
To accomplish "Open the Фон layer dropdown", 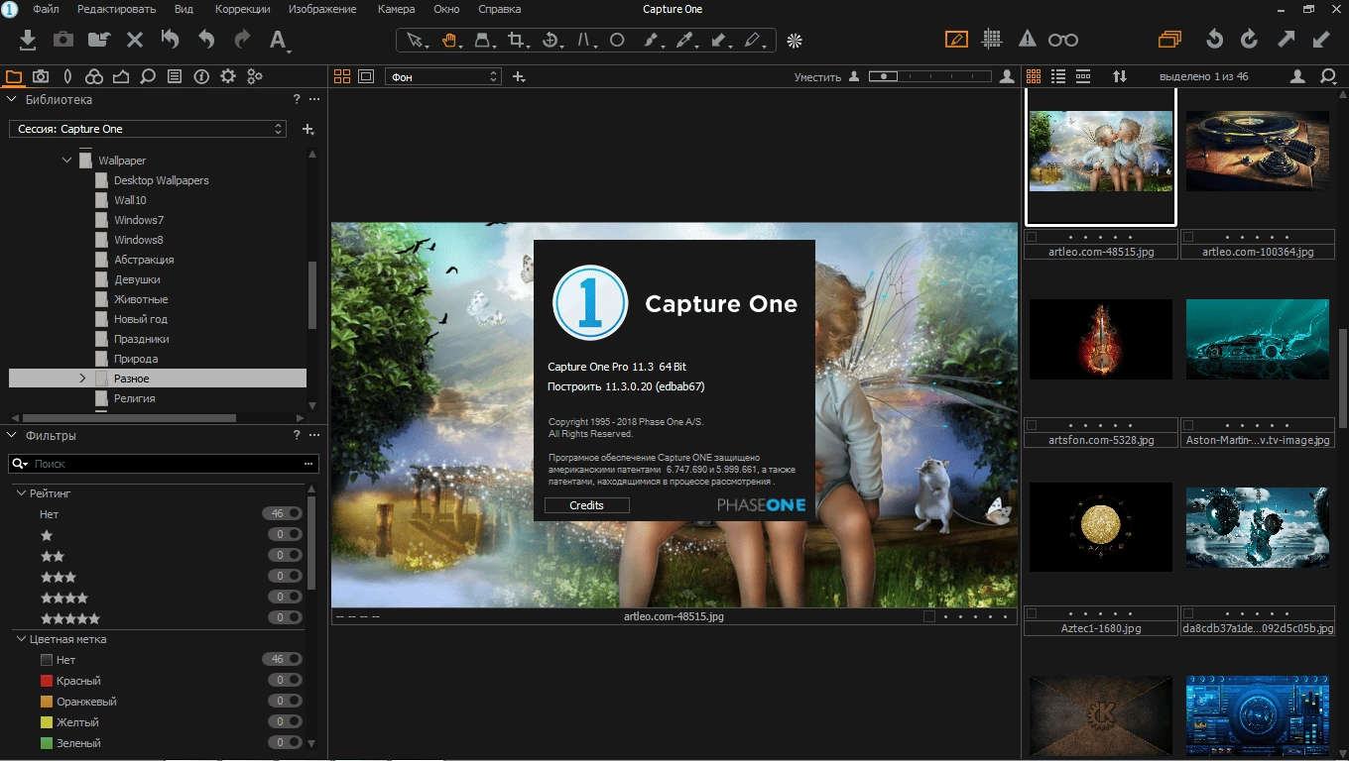I will (x=443, y=76).
